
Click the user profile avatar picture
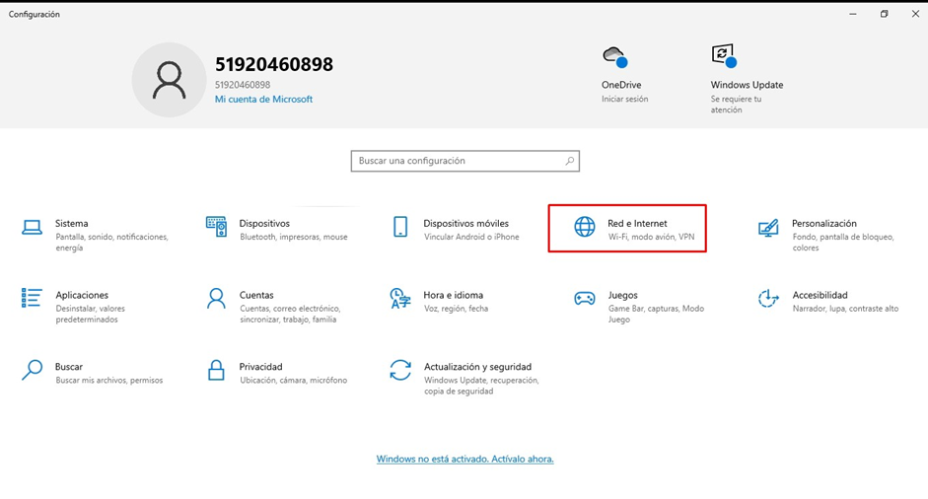[169, 80]
